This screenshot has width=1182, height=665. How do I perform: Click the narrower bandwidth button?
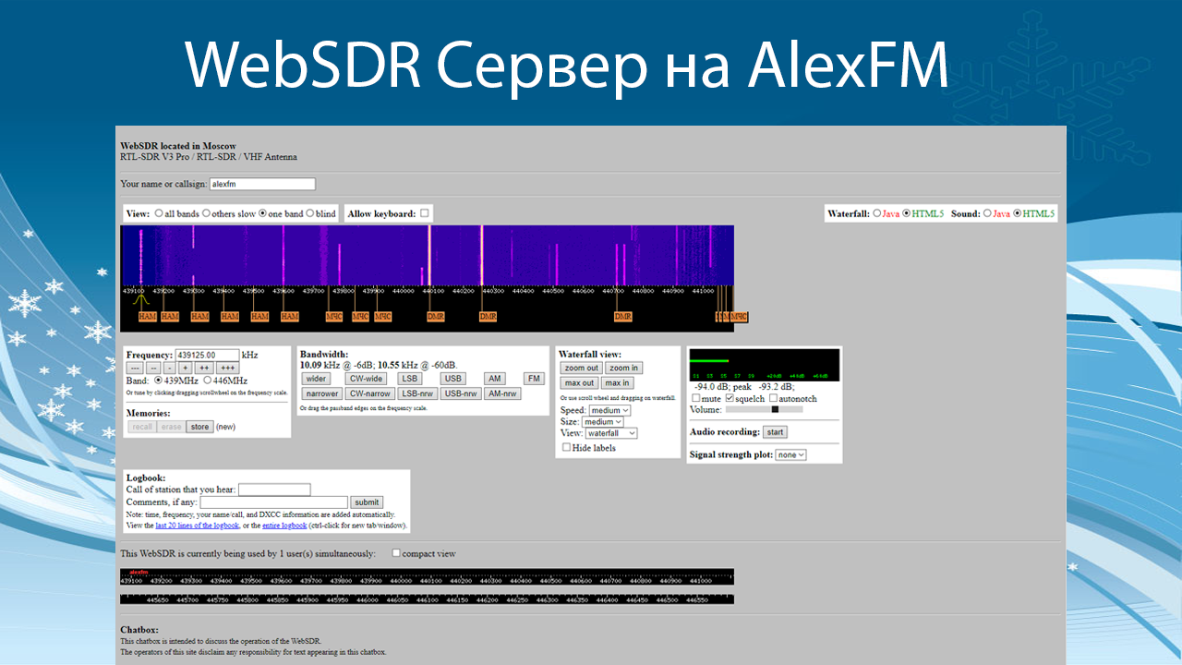(322, 393)
